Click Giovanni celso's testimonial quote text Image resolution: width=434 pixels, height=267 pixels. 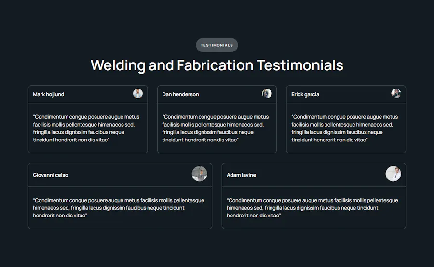click(x=119, y=208)
